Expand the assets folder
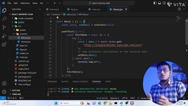The image size is (188, 106). (26, 30)
